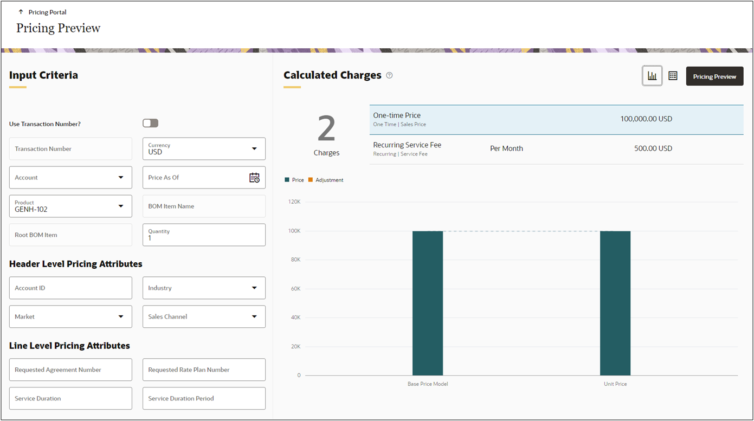Switch to the table view of Calculated Charges
The height and width of the screenshot is (421, 754).
click(673, 76)
